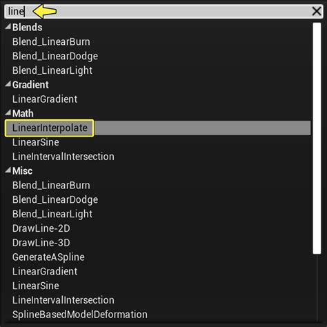This screenshot has height=327, width=327.
Task: Collapse the Math category triangle
Action: (8, 112)
